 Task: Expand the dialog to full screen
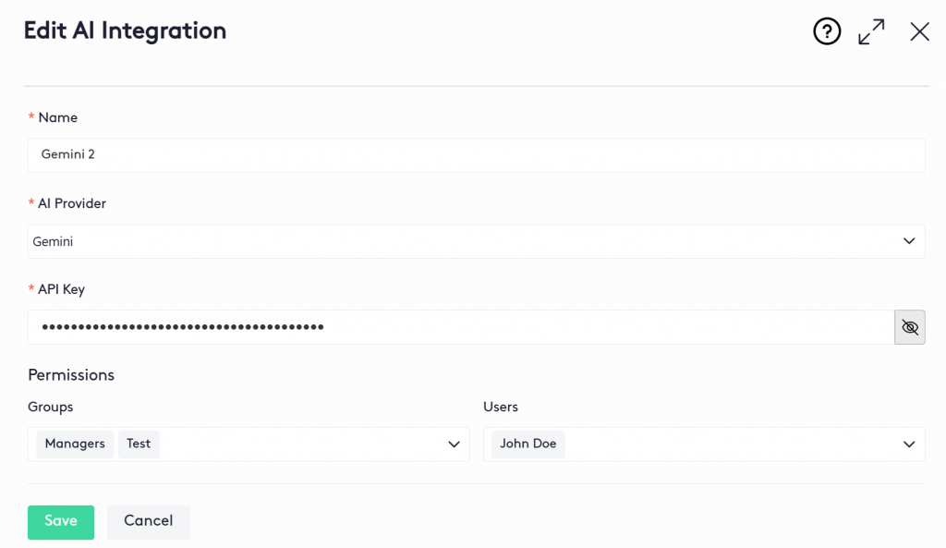[x=871, y=32]
